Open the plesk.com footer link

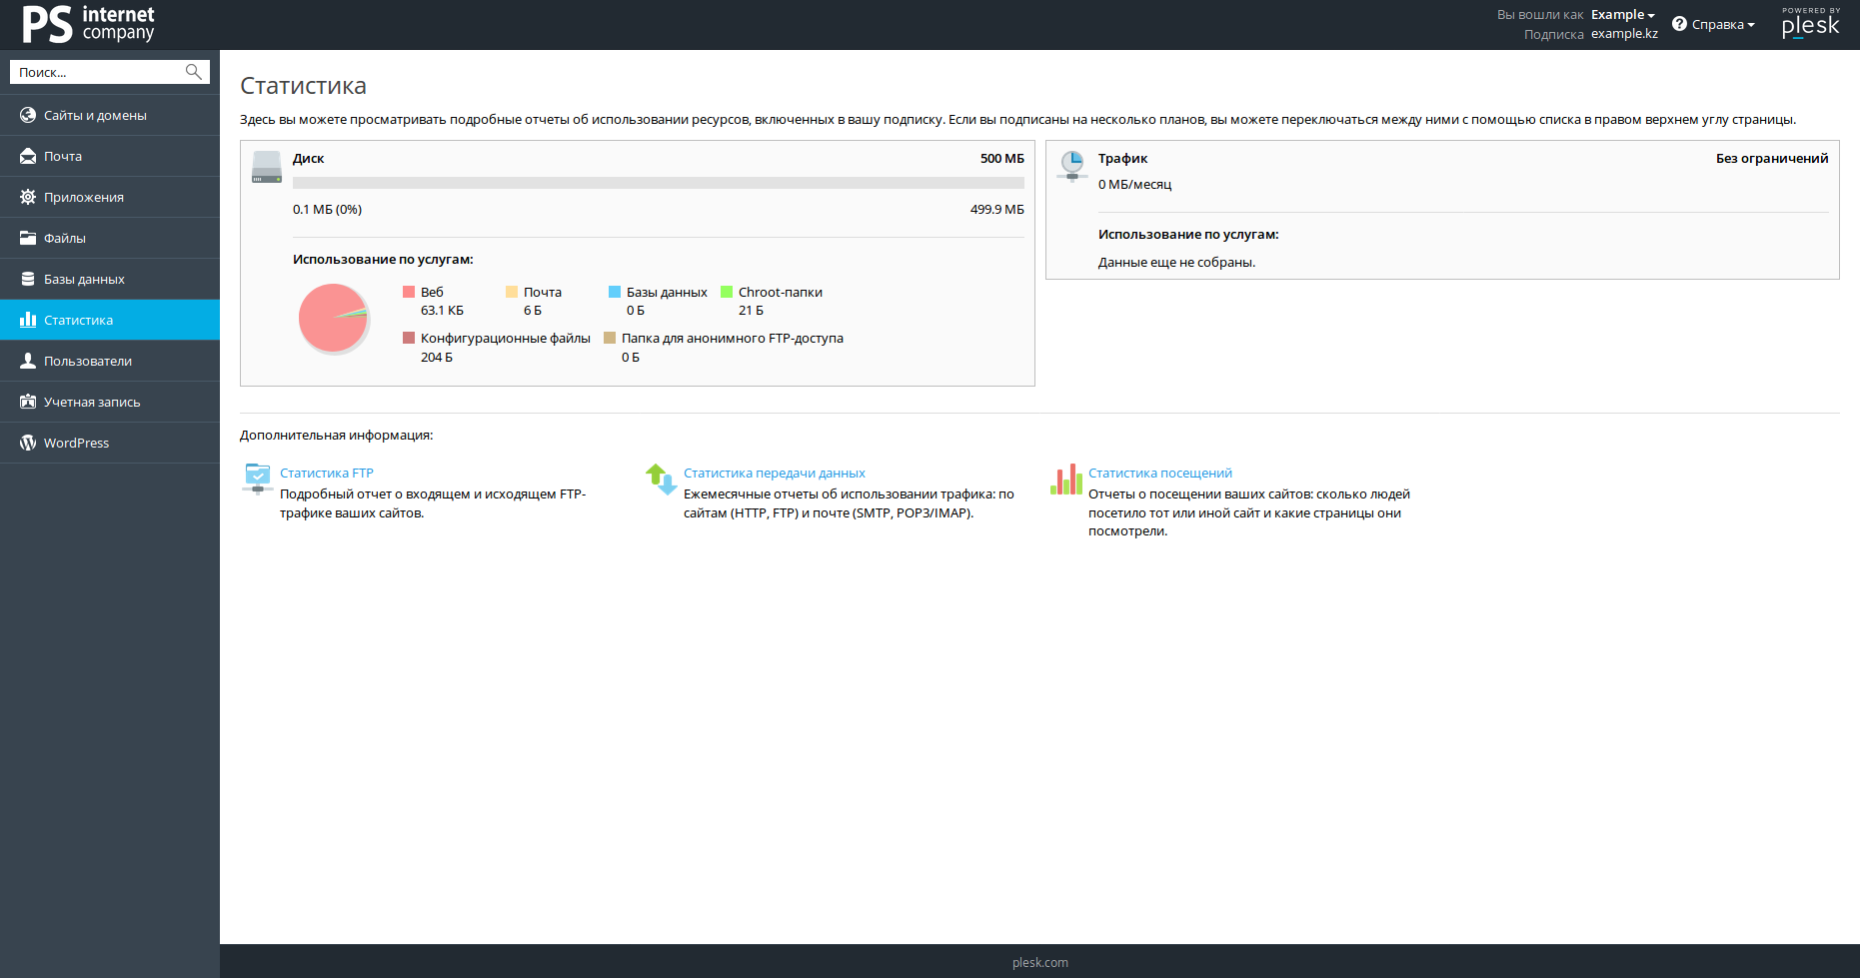1040,962
